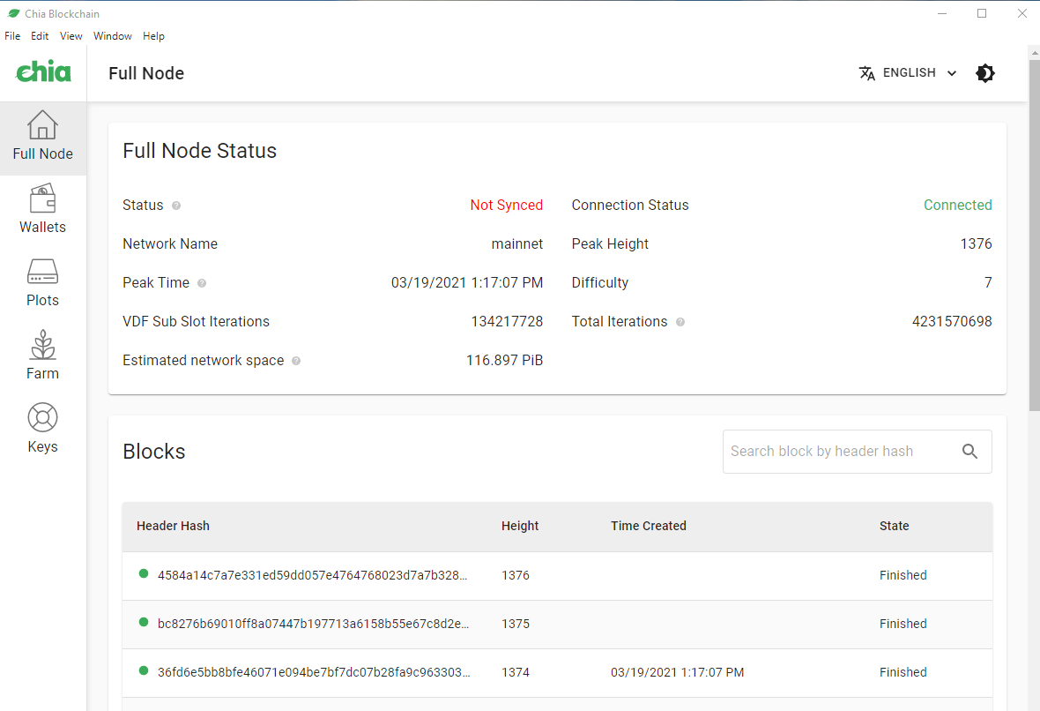Screen dimensions: 1040x711
Task: Click help icon beside Estimated network space
Action: click(x=296, y=361)
